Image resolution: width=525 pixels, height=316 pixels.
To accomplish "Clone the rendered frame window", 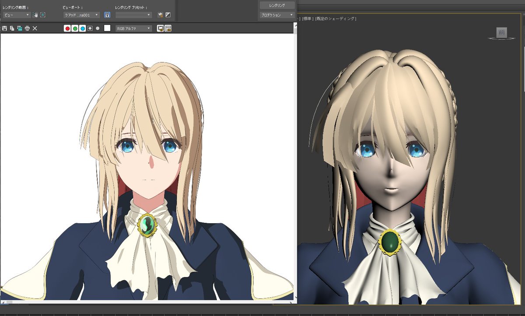I will pos(19,28).
